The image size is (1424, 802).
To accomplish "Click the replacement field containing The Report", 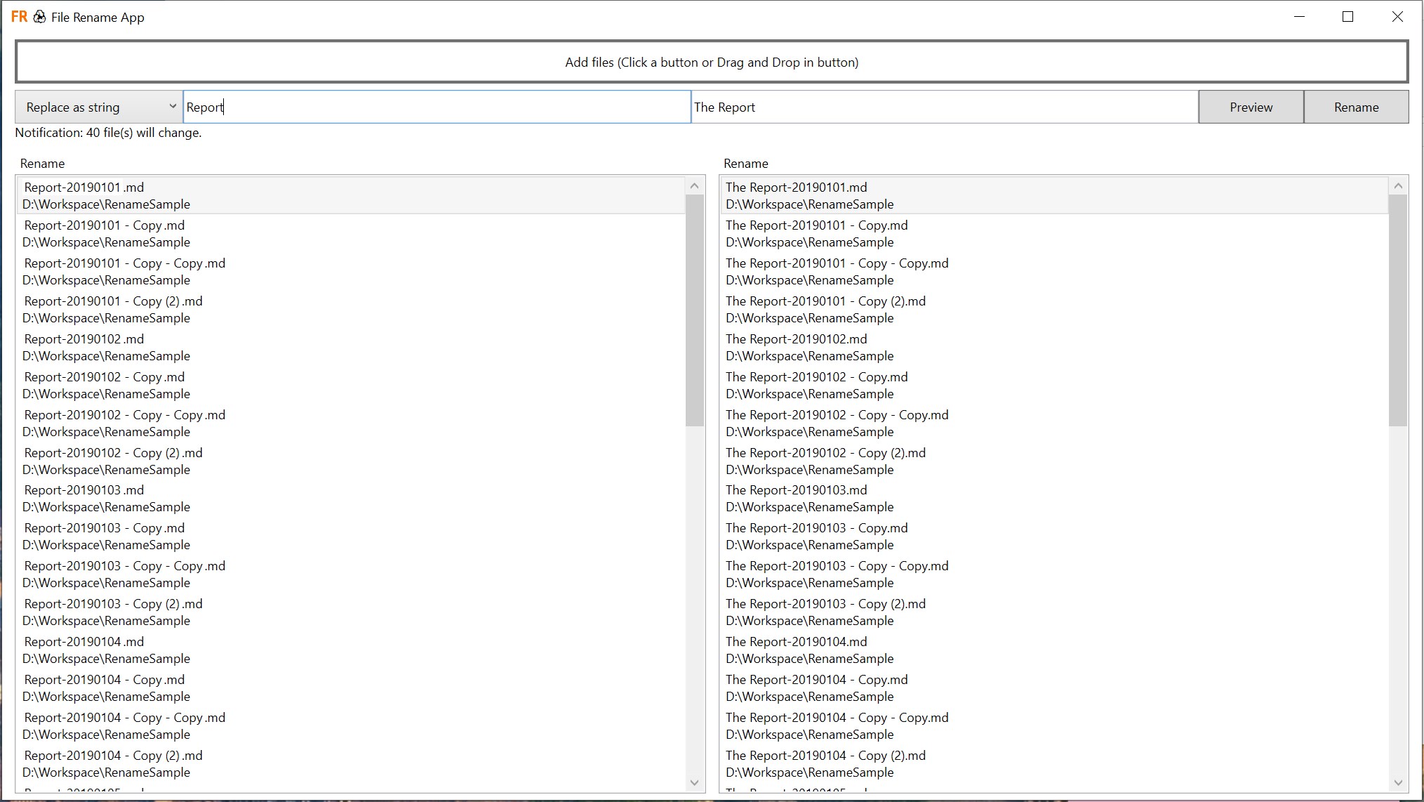I will 944,107.
